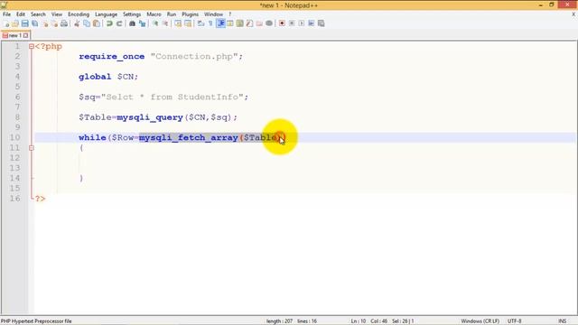
Task: Open the Language menu
Action: coord(107,14)
